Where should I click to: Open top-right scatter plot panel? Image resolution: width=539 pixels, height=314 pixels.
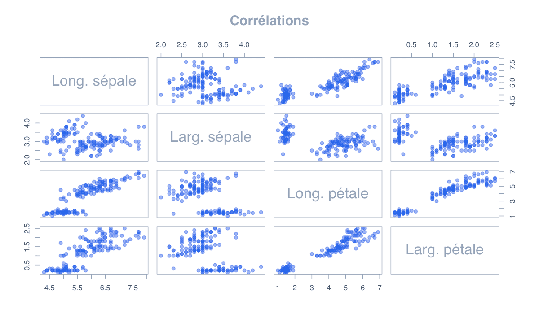445,81
